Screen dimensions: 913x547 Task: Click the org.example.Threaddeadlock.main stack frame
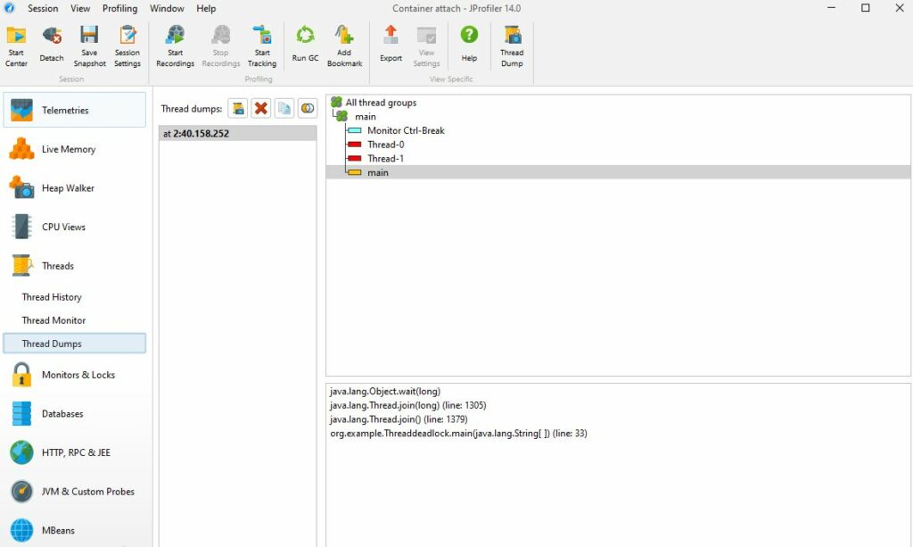pos(458,434)
